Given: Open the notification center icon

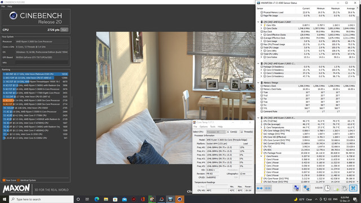Looking at the screenshot, I should click(355, 199).
